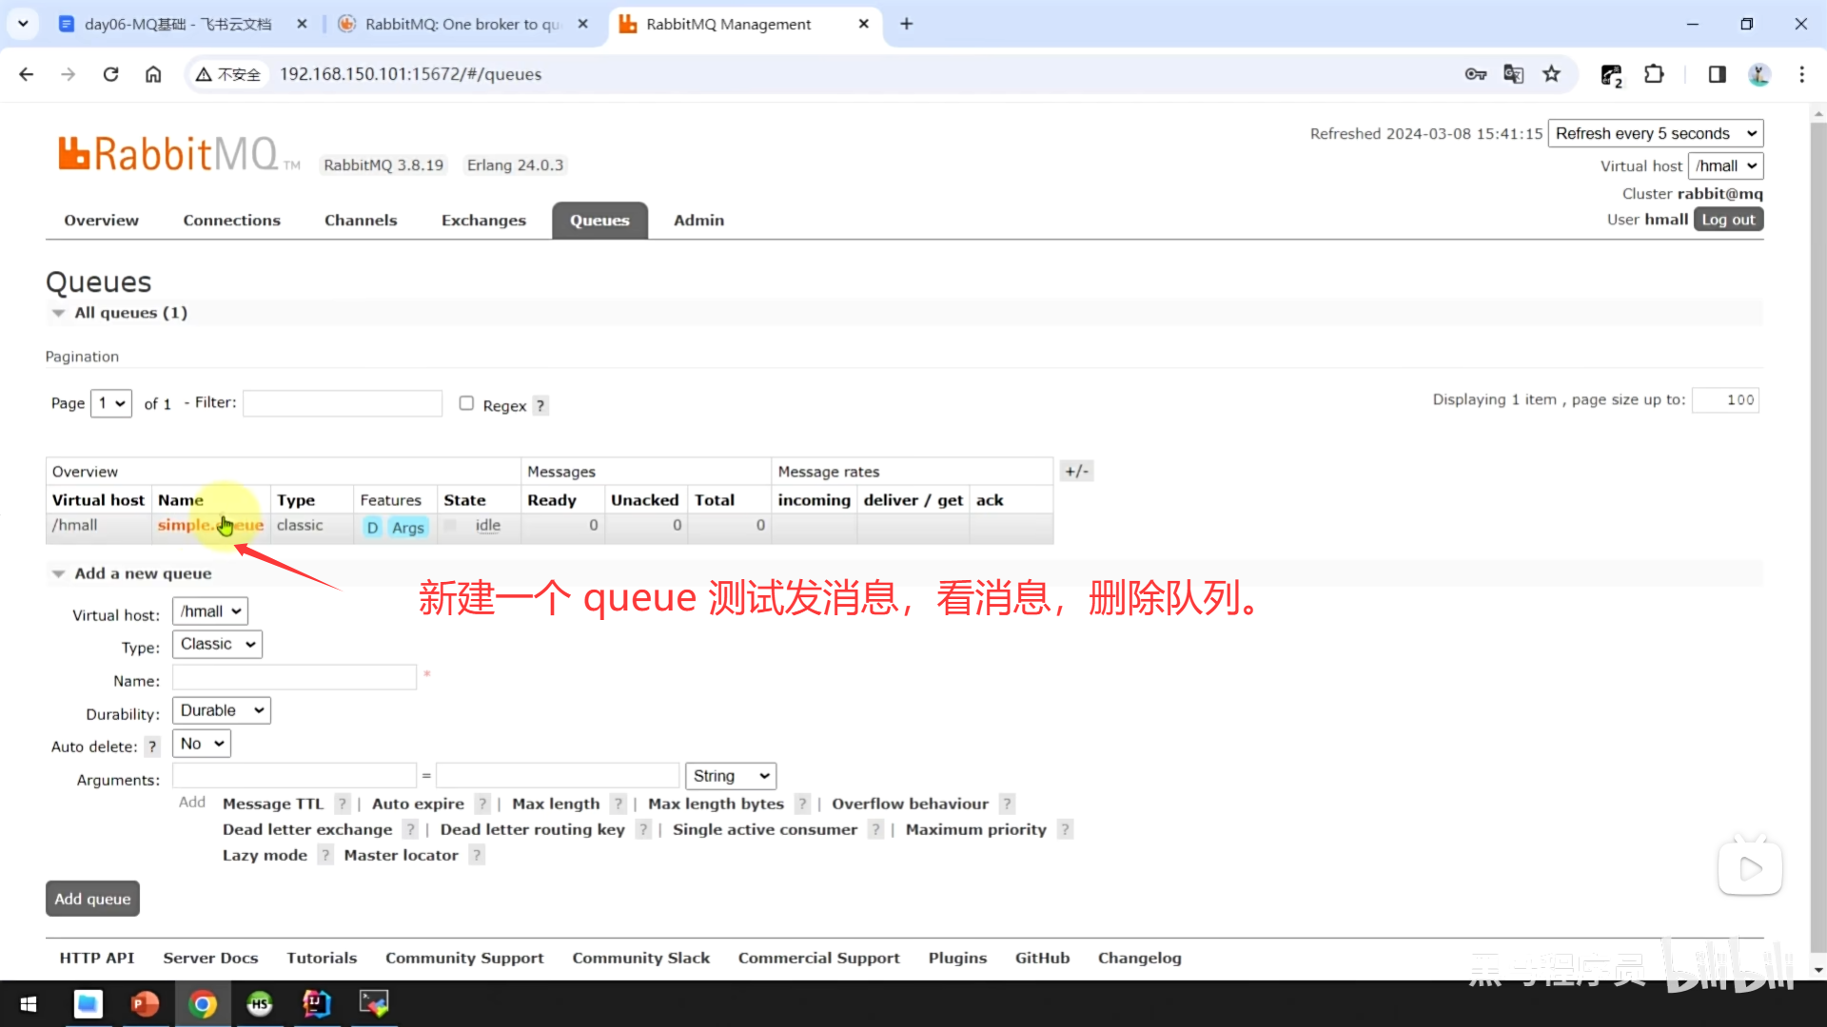Screen dimensions: 1827x1027
Task: Click the browser reload icon
Action: (x=110, y=74)
